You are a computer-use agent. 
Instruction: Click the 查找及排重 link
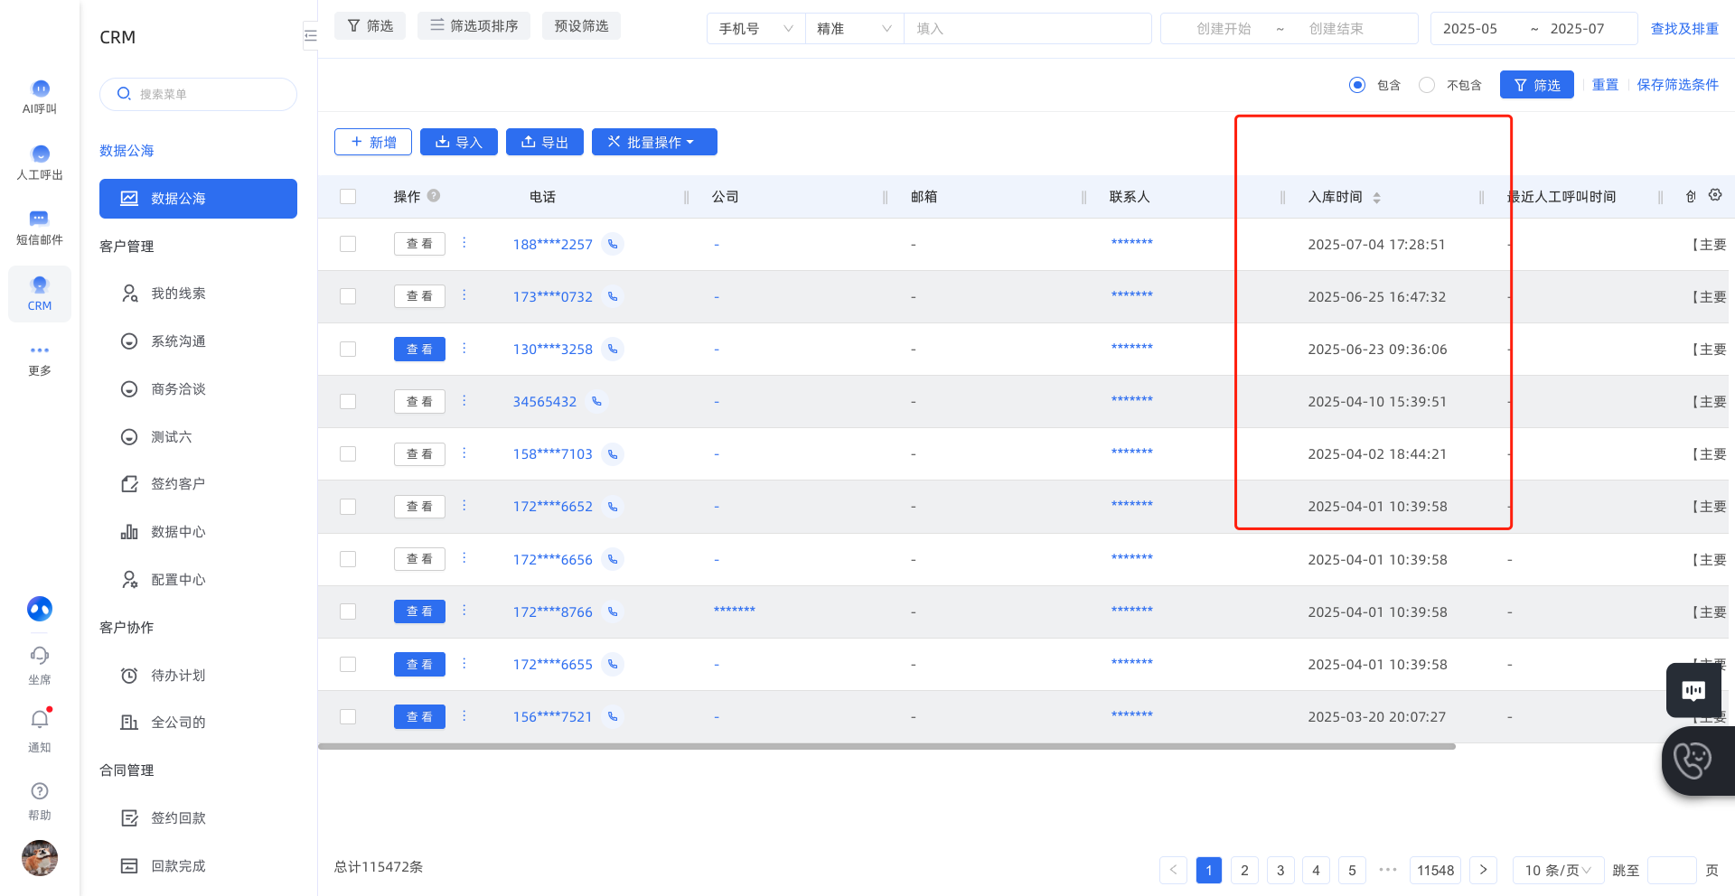[x=1684, y=29]
